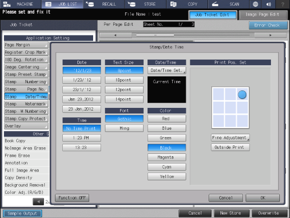This screenshot has height=218, width=290.
Task: Open the SCAN function icon
Action: click(215, 4)
